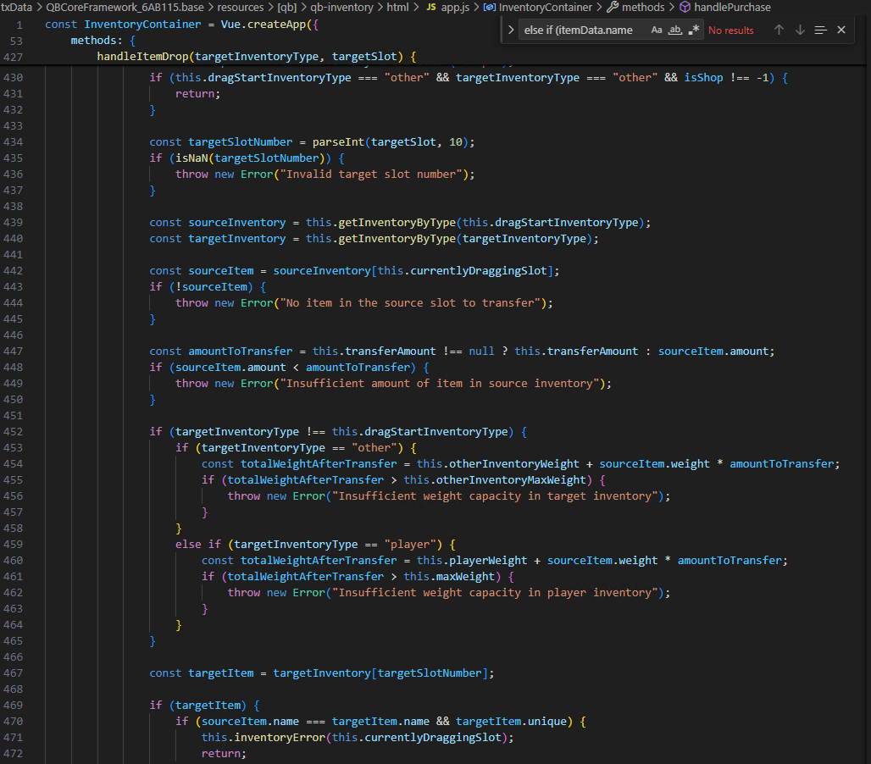This screenshot has width=871, height=764.
Task: Click the "const sourceInventory" declaration line
Action: (400, 223)
